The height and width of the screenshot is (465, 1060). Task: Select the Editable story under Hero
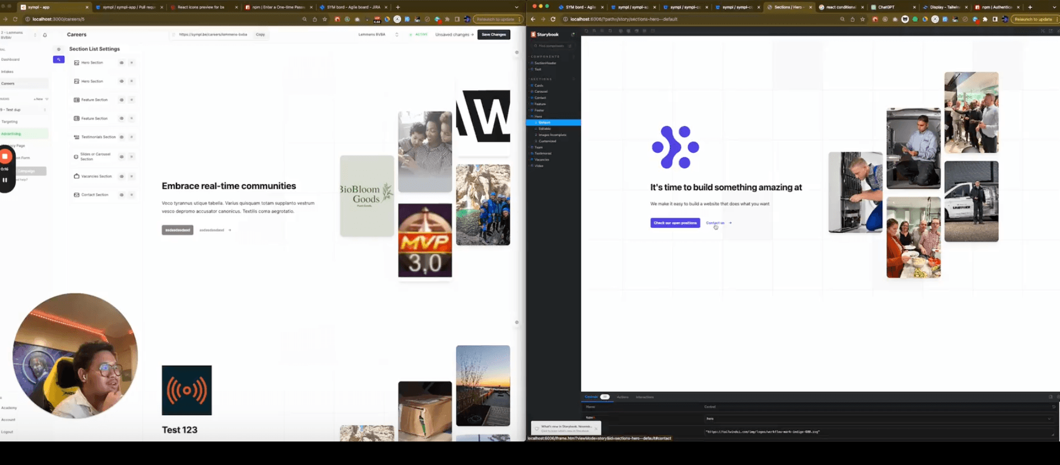[545, 129]
